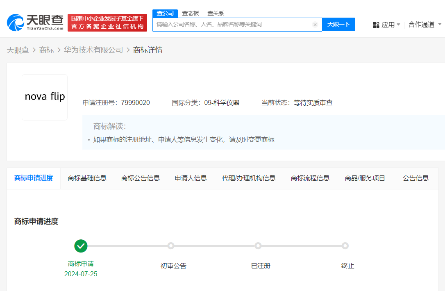Viewport: 445px width, 291px height.
Task: Click the 终止 progress circle
Action: pyautogui.click(x=345, y=246)
